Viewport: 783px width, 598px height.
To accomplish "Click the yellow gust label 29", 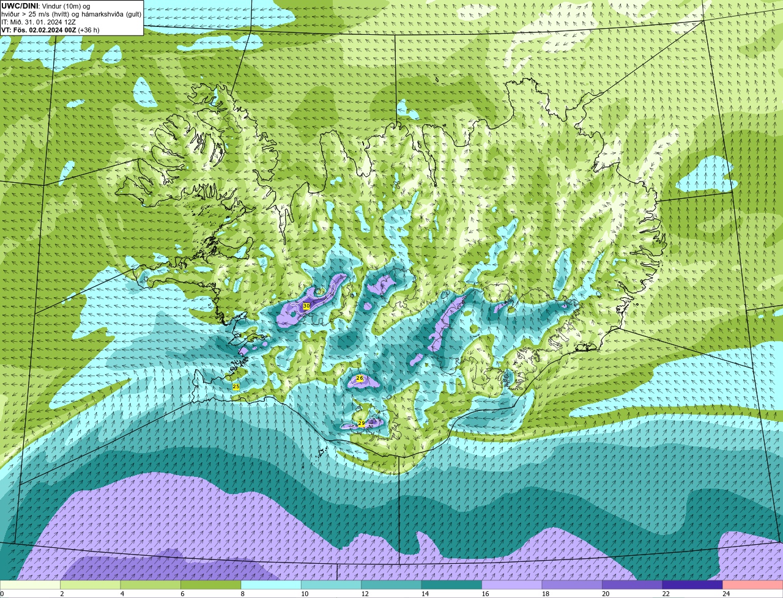I will click(362, 423).
